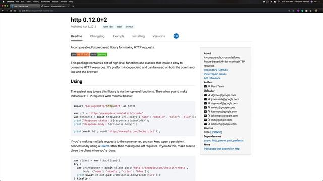Screen dimensions: 323x181
Task: Click the search icon for dgrove@google.com
Action: click(209, 95)
